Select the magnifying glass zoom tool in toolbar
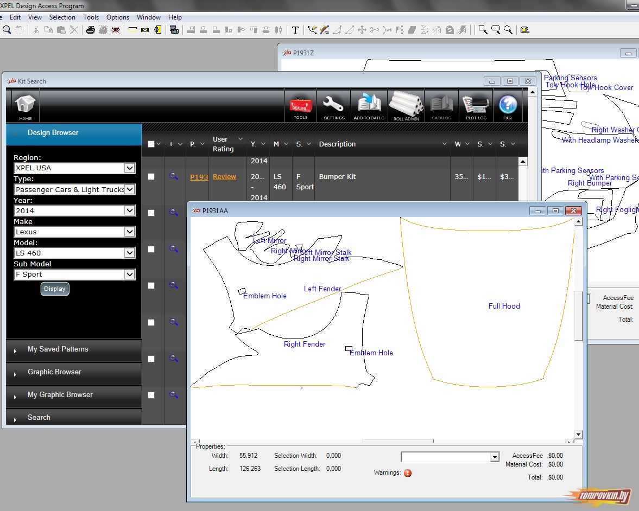 (7, 30)
